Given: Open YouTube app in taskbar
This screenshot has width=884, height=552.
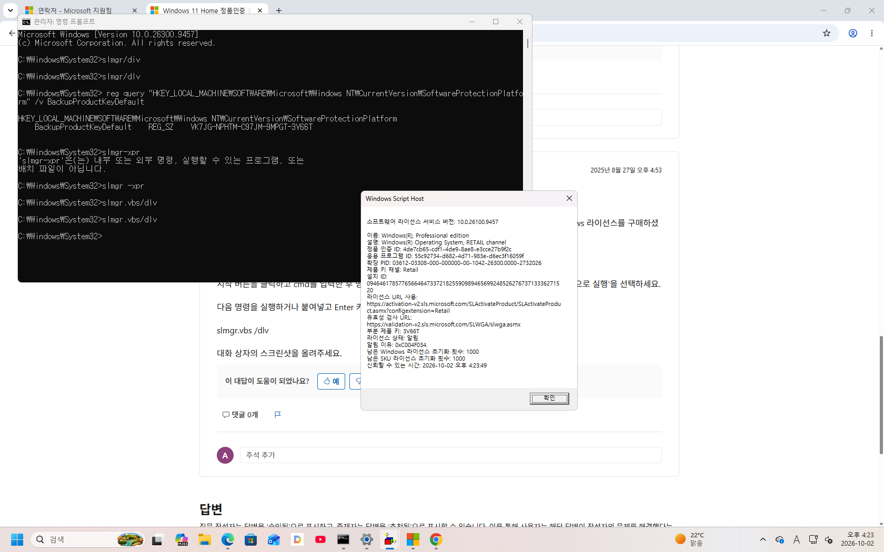Looking at the screenshot, I should (x=320, y=539).
